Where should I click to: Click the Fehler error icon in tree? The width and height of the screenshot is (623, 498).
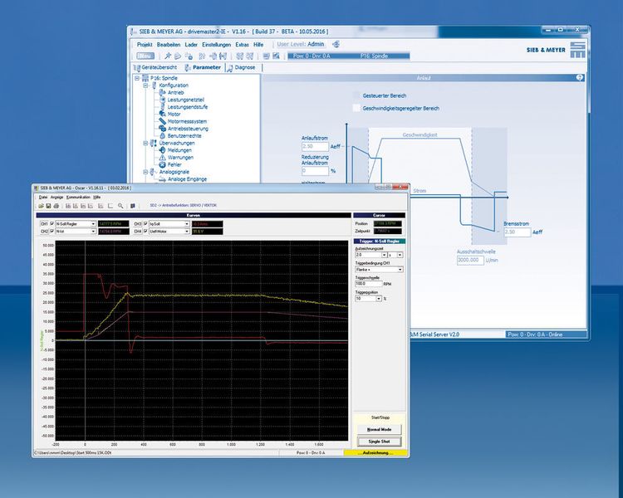162,164
